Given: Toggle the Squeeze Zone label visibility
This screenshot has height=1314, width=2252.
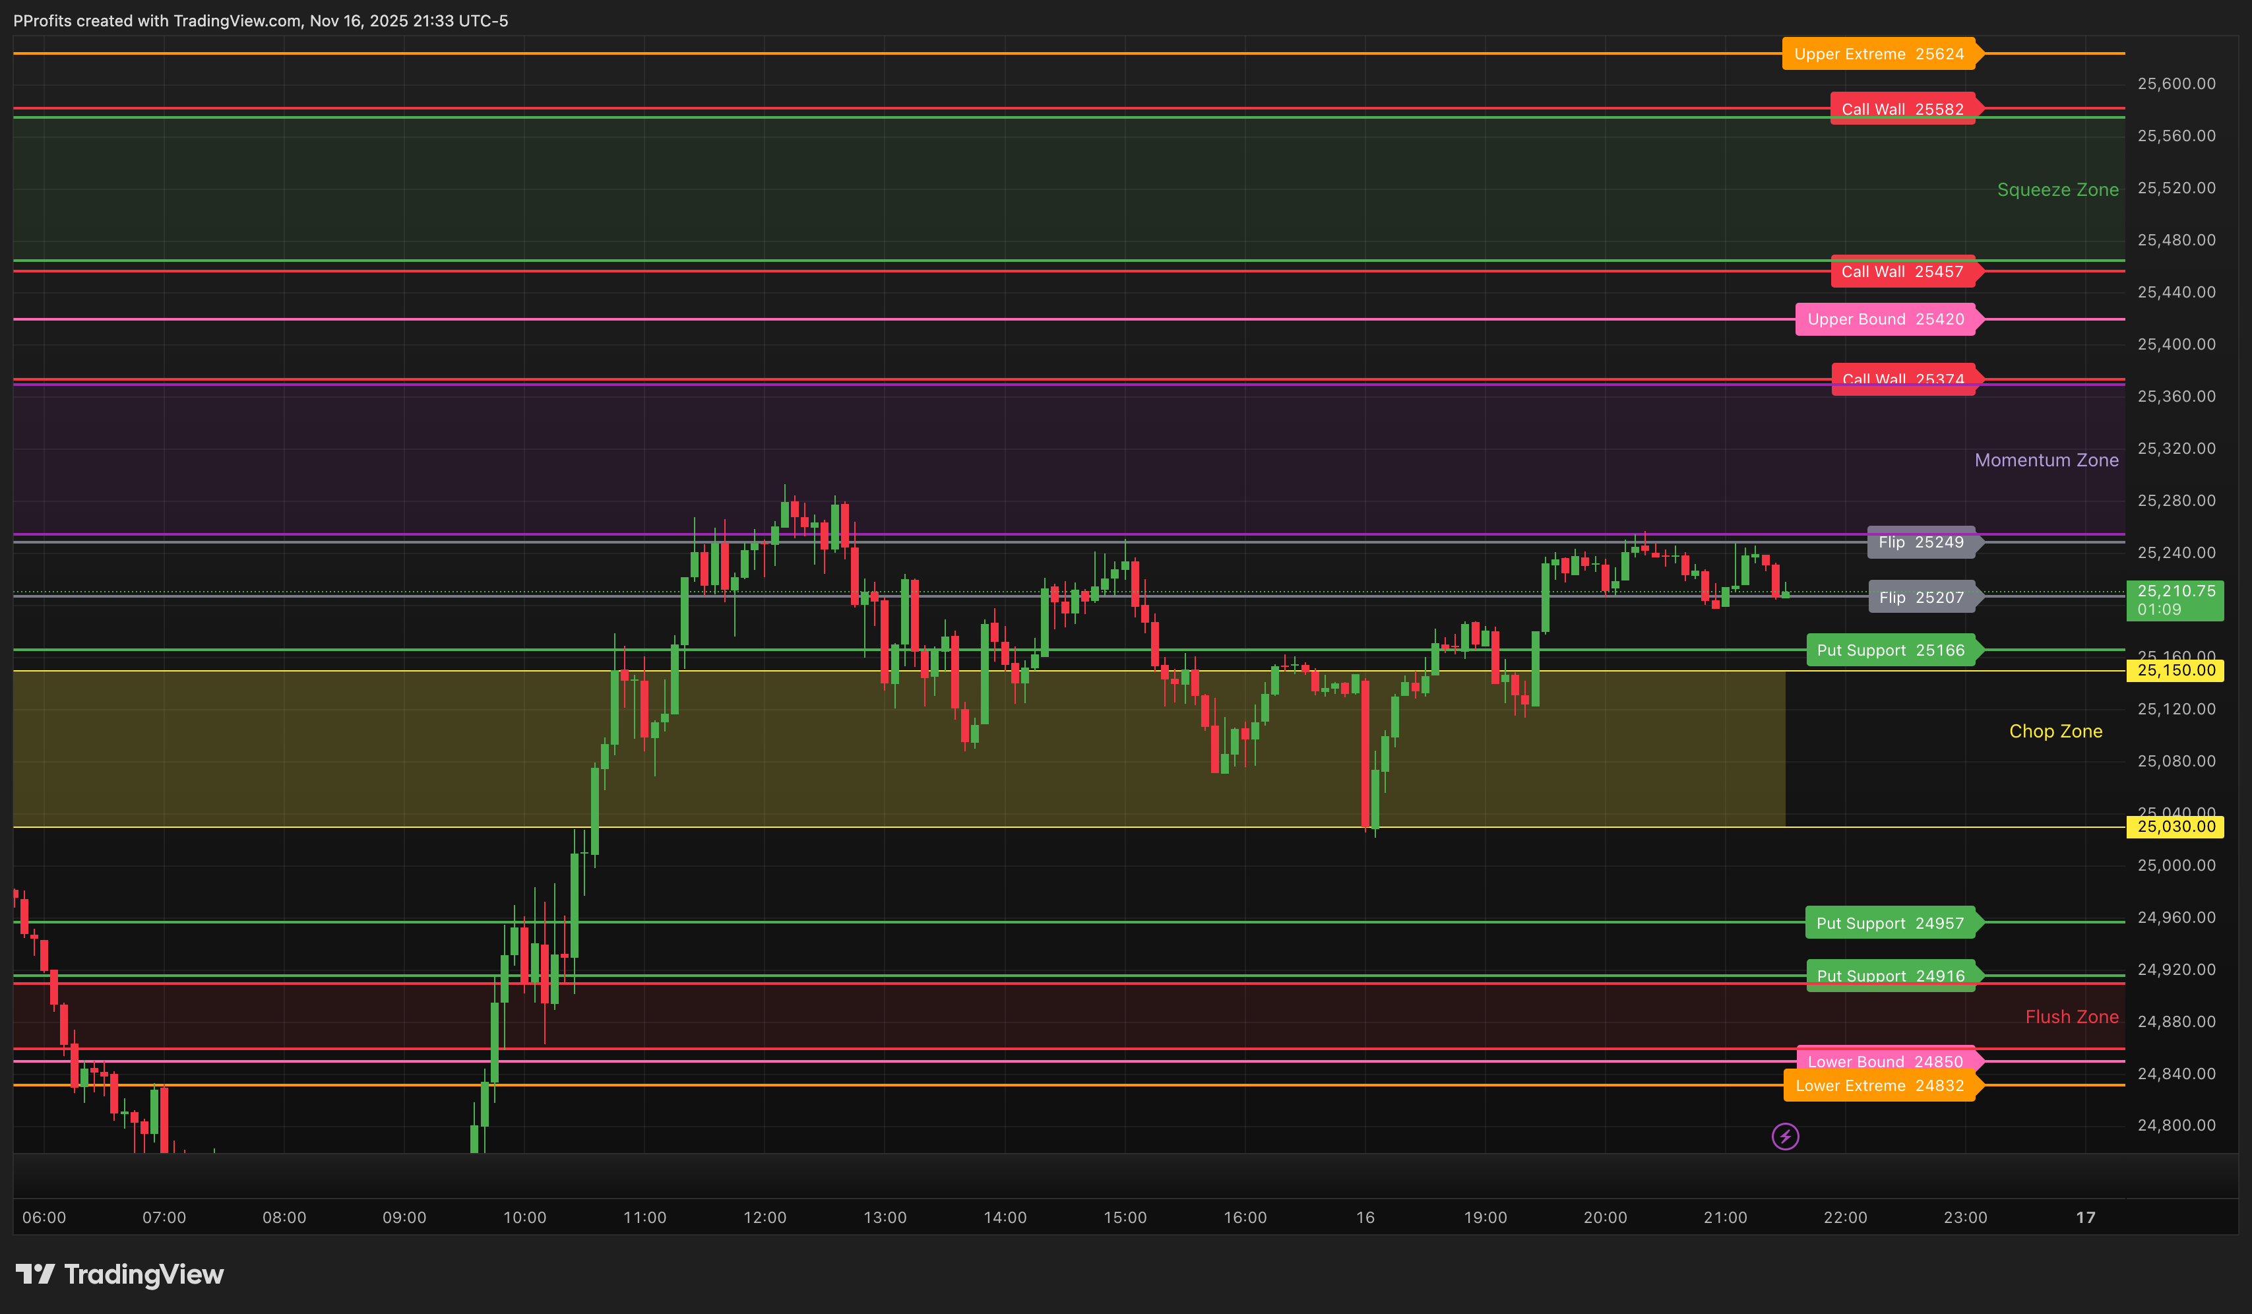Looking at the screenshot, I should 2057,189.
